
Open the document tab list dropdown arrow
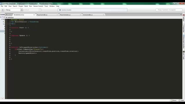(181, 15)
